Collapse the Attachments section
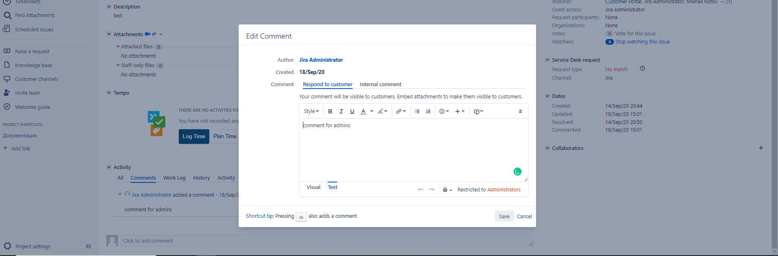 [x=109, y=34]
